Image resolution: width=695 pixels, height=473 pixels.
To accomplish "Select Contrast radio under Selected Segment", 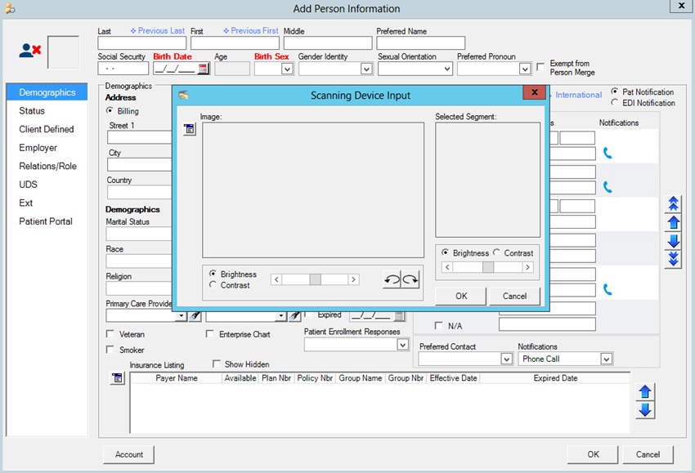I will [x=496, y=252].
